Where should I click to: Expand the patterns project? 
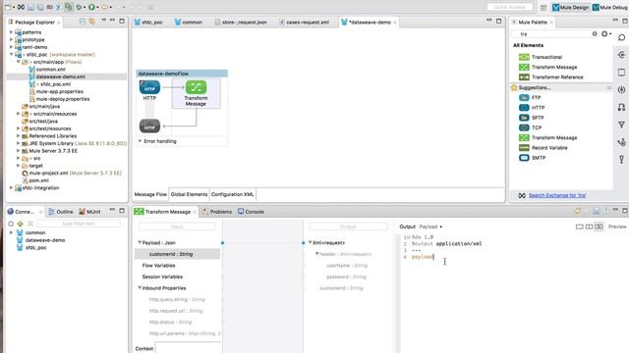[x=11, y=32]
